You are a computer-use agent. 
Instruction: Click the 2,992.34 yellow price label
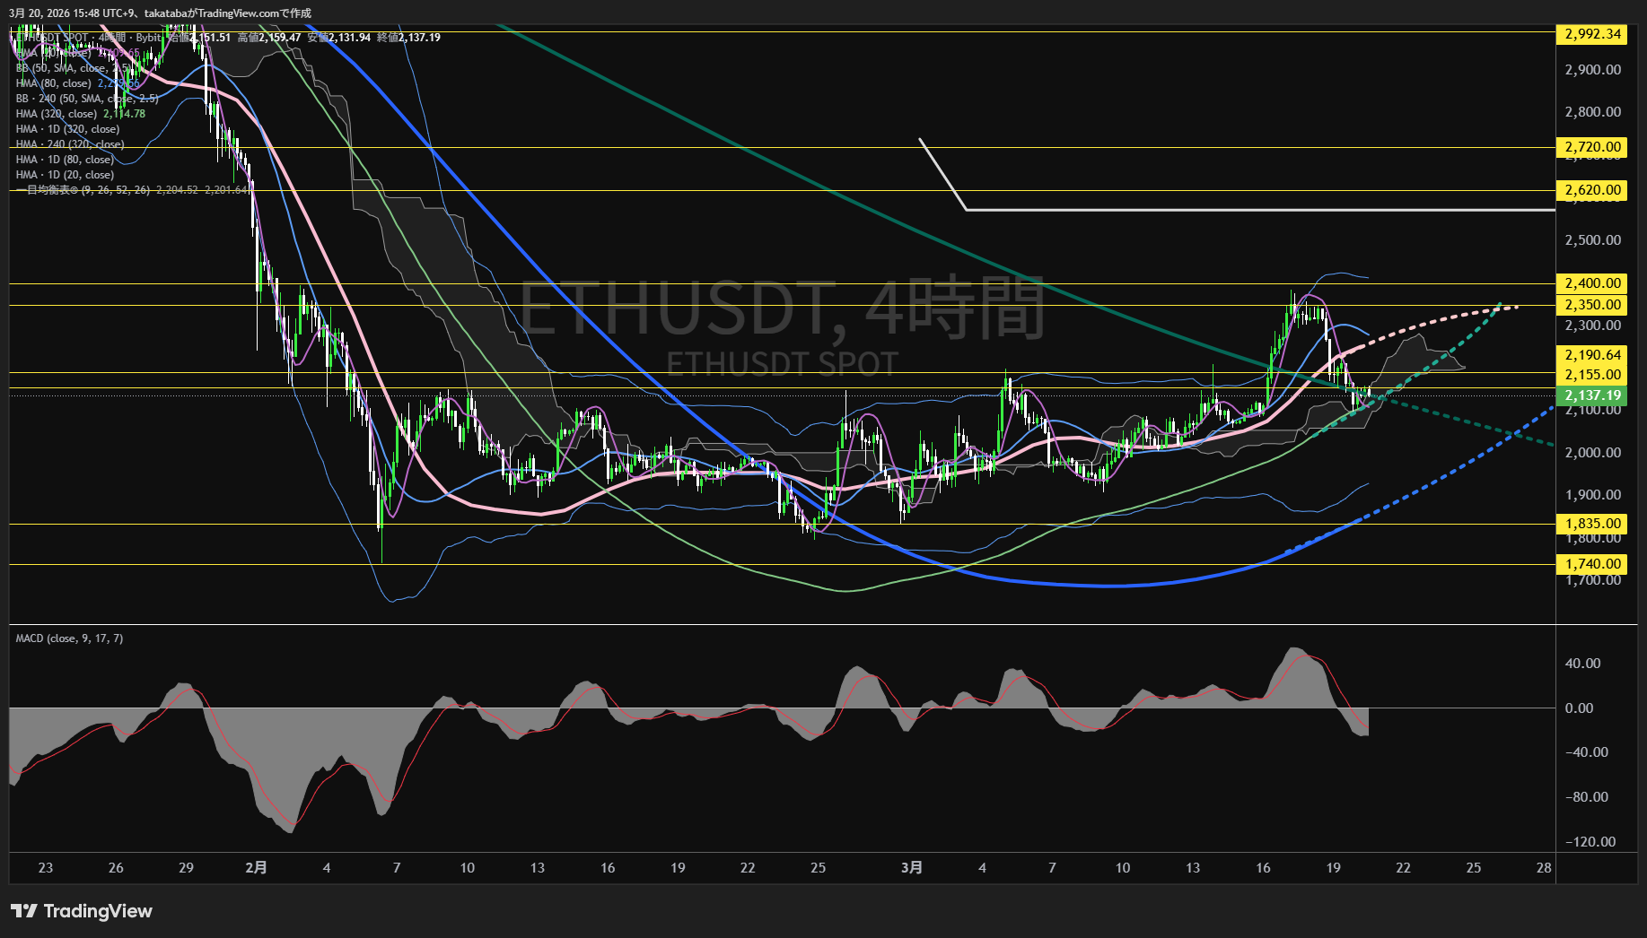(x=1592, y=34)
